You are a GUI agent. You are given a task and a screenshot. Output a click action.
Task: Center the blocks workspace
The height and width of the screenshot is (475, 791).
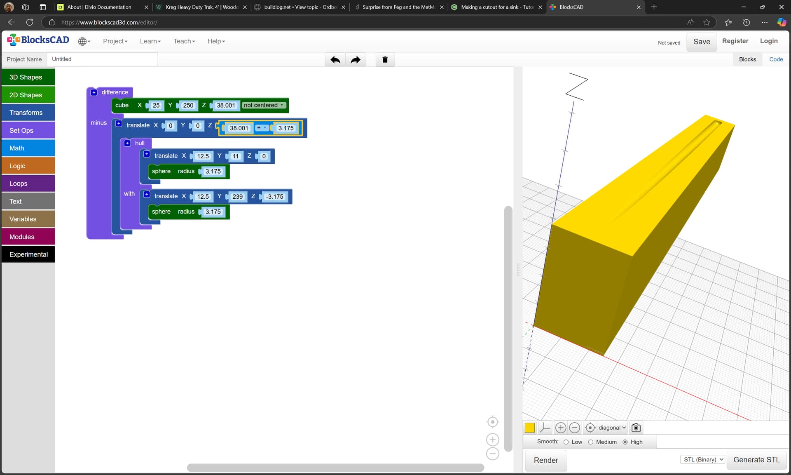coord(493,422)
